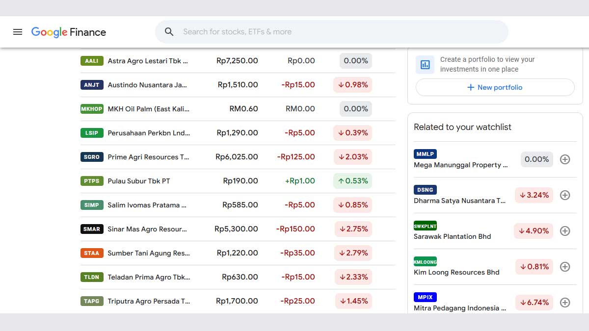Click the search magnifier icon

pyautogui.click(x=169, y=32)
